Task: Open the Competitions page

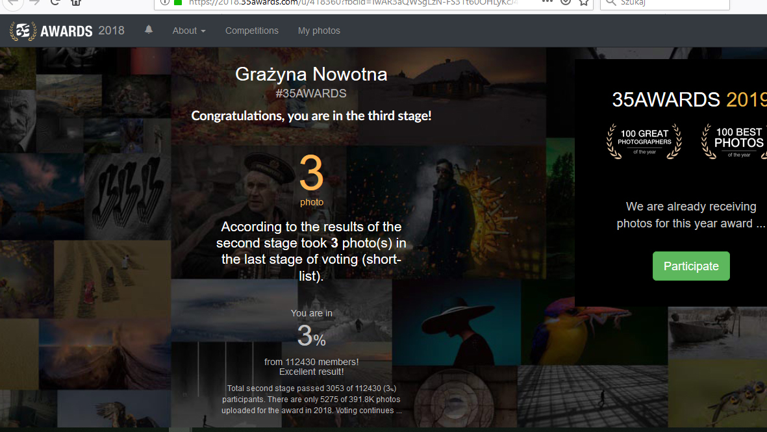Action: [x=251, y=31]
